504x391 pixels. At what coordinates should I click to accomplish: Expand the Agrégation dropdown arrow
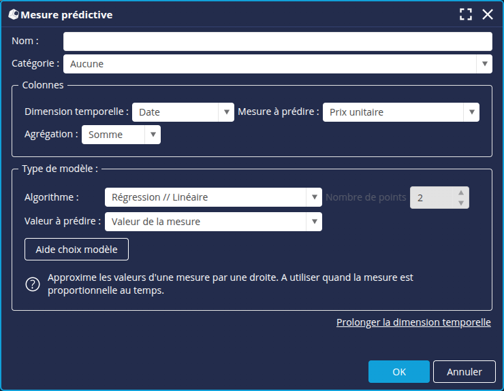click(x=153, y=135)
